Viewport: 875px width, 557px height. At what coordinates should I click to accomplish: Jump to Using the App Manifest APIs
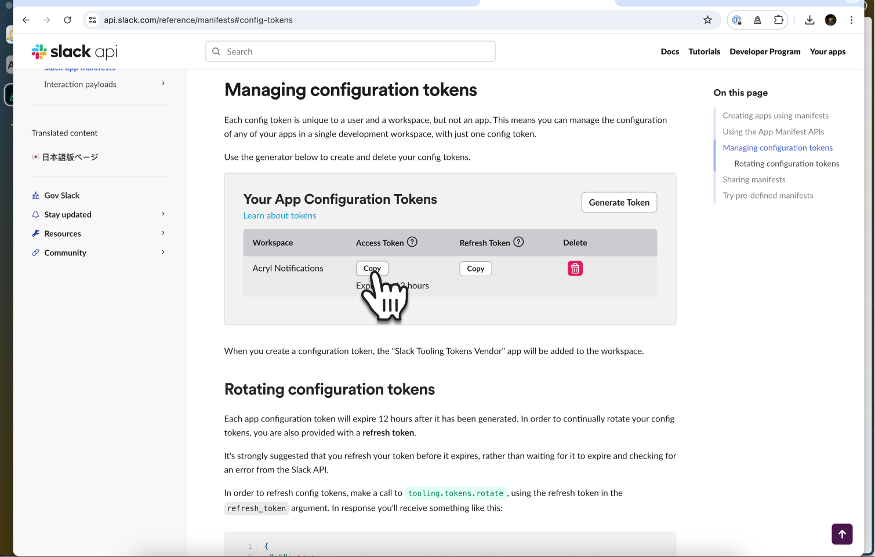773,131
